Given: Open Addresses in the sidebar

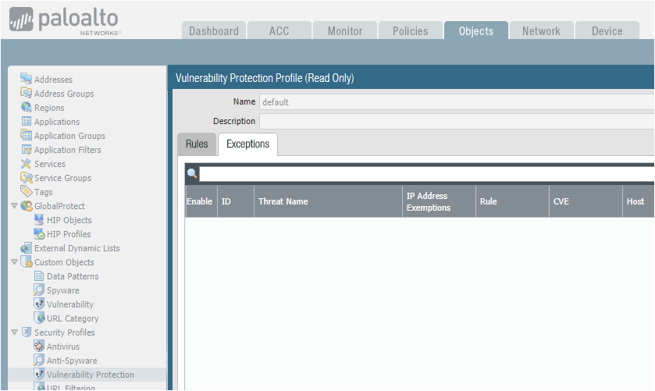Looking at the screenshot, I should point(53,80).
